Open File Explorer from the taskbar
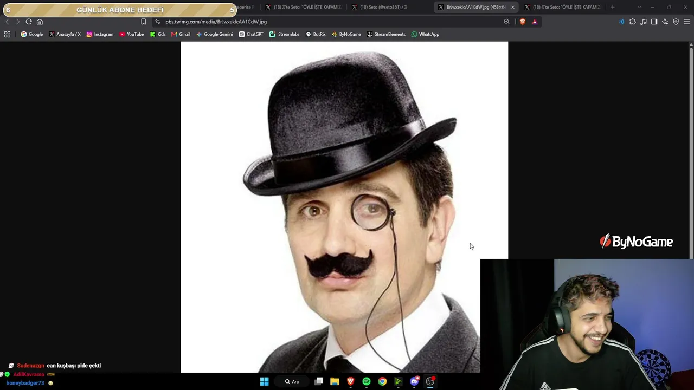 pyautogui.click(x=335, y=381)
